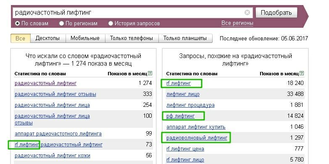The image size is (329, 164).
Task: Click the '99' impressions value
Action: pos(149,133)
